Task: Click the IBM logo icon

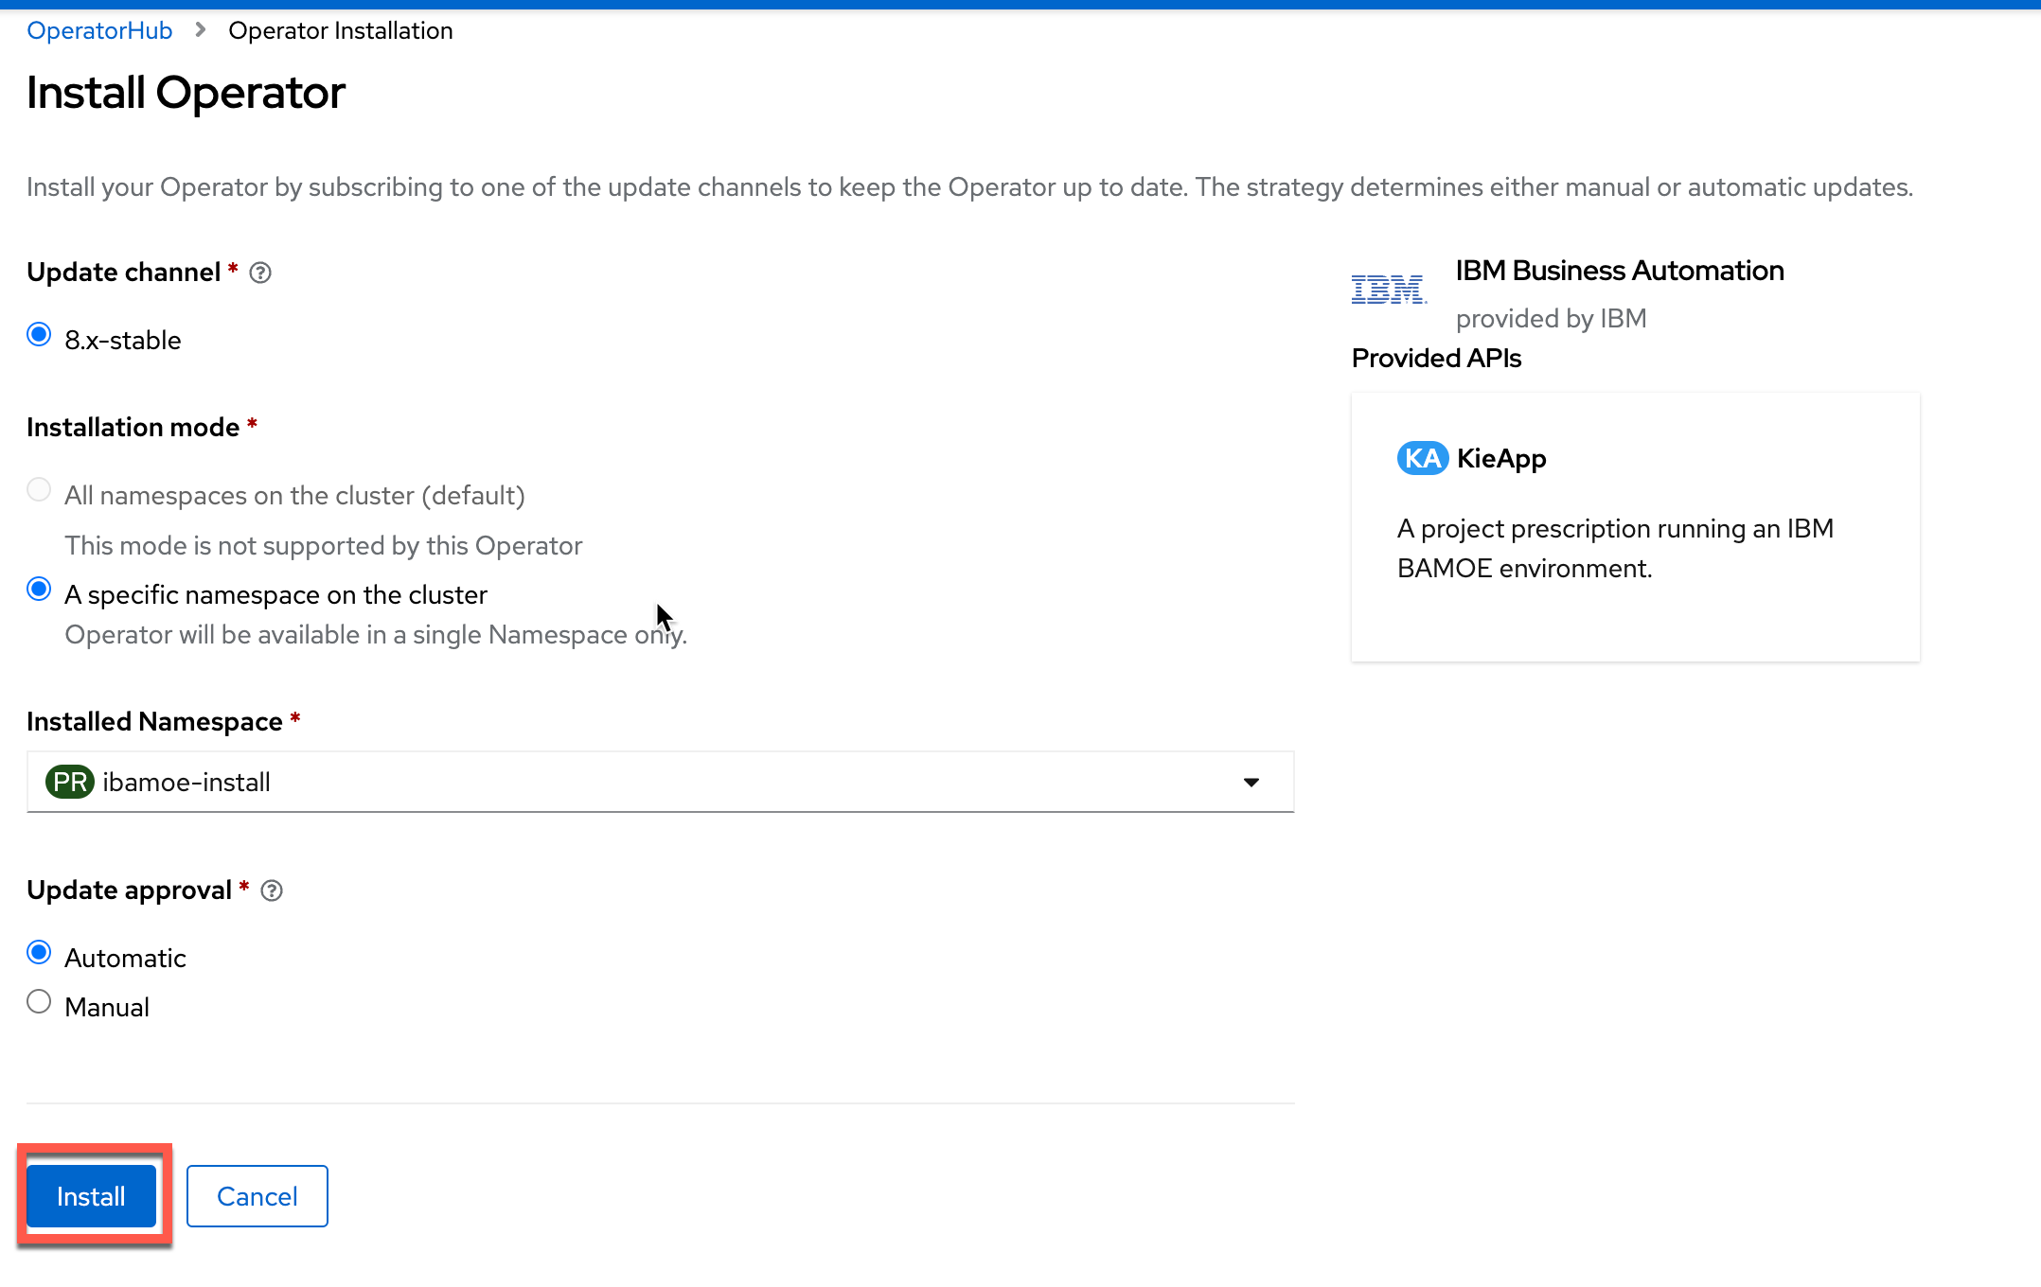Action: tap(1389, 290)
